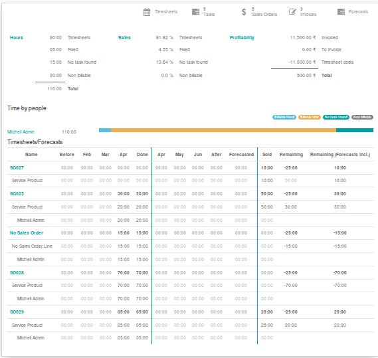This screenshot has width=378, height=358.
Task: Click the Billable fixed legend badge
Action: (284, 117)
